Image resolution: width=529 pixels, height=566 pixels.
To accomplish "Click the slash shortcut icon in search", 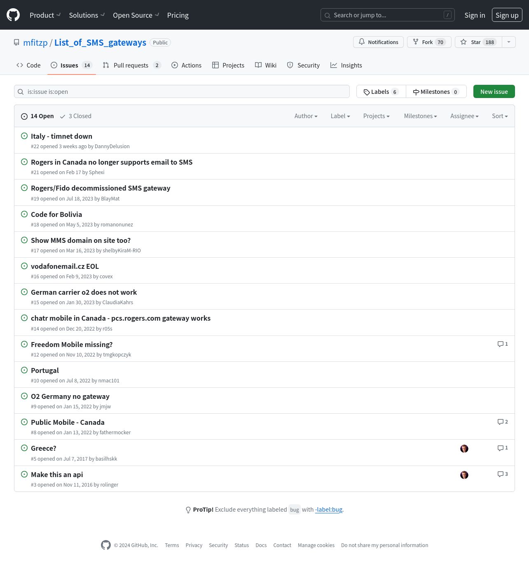I will (x=447, y=15).
